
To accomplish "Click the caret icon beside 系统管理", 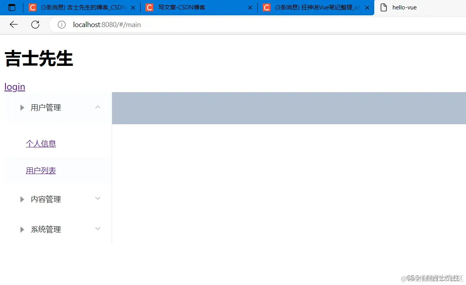I will [x=22, y=229].
